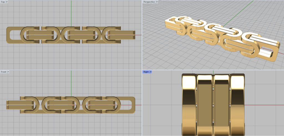
Task: Expand the Right viewport menu arrow
Action: click(151, 72)
